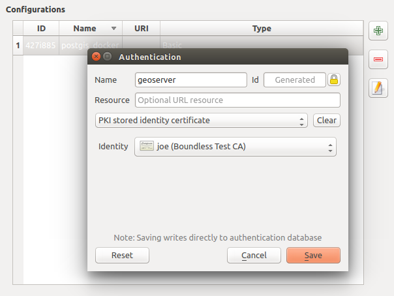Focus the Optional URL resource field
Screen dimensions: 394x296
[x=237, y=100]
